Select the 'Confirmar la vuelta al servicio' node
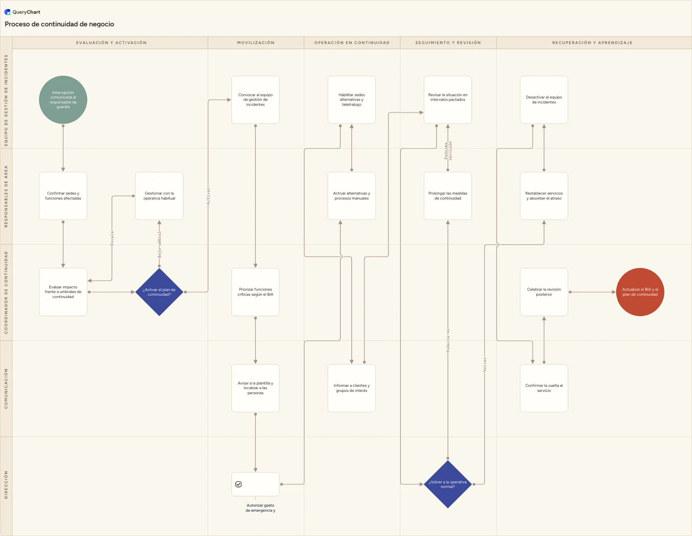This screenshot has height=536, width=692. (x=544, y=388)
